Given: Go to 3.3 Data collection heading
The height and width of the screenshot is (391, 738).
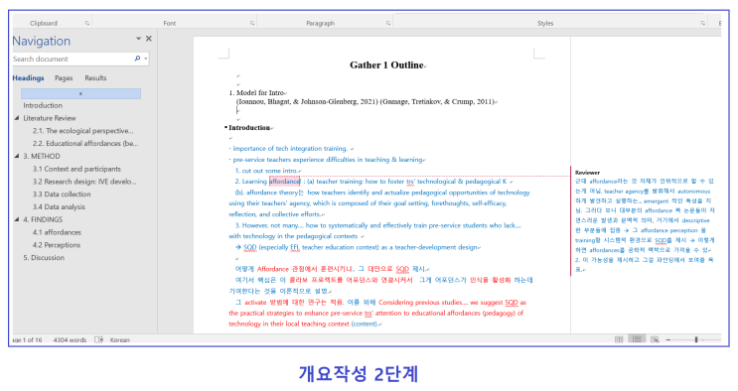Looking at the screenshot, I should (62, 195).
